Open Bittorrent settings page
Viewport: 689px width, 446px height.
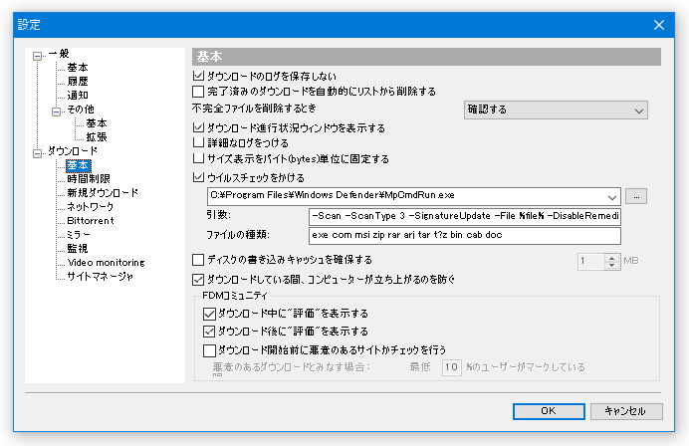pos(90,221)
